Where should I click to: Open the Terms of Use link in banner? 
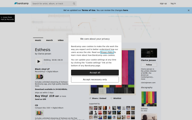[x=89, y=10]
